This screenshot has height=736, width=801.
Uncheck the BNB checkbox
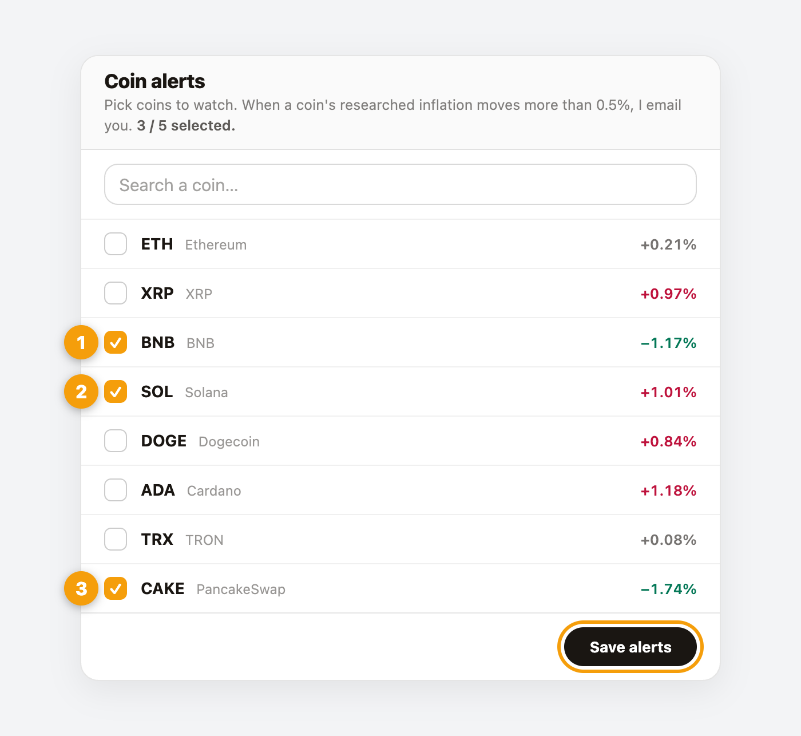(116, 342)
